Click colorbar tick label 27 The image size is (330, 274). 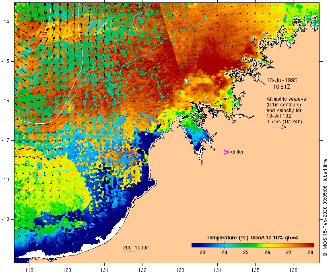tap(289, 253)
